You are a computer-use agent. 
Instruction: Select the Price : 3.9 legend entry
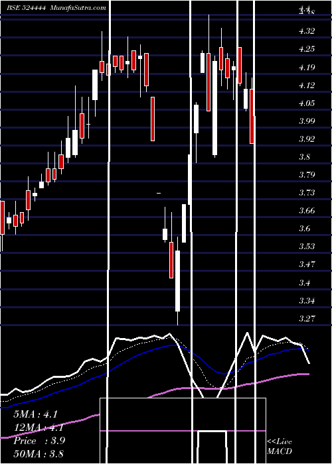pyautogui.click(x=39, y=441)
